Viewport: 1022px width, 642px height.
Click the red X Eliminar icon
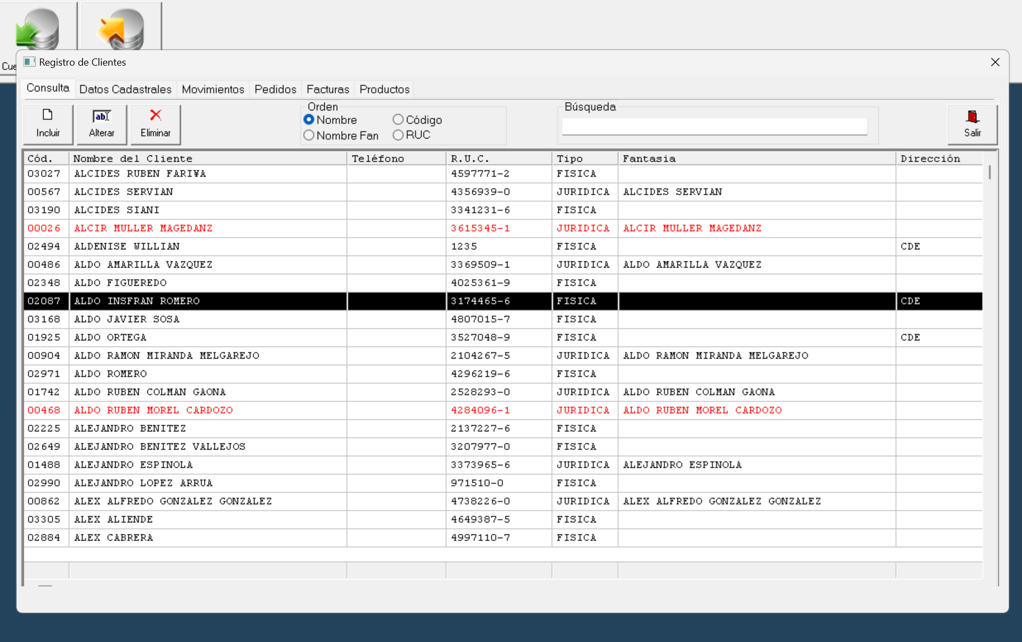tap(155, 115)
